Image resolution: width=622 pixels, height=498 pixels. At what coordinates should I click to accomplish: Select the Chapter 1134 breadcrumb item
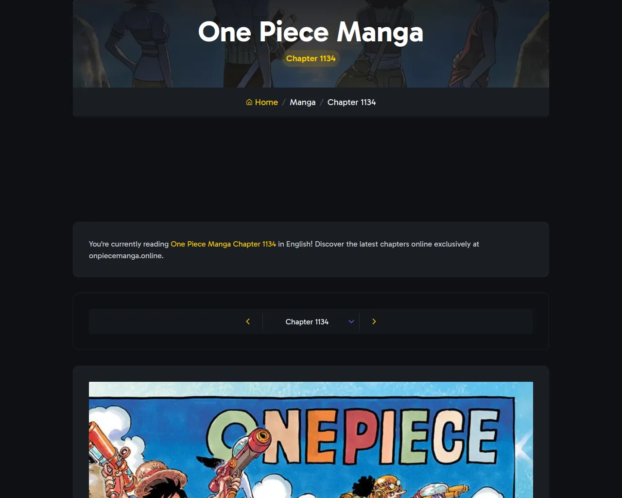[351, 102]
